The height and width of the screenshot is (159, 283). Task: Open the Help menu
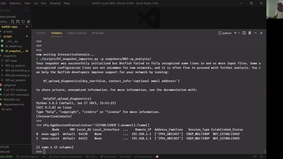pos(67,3)
